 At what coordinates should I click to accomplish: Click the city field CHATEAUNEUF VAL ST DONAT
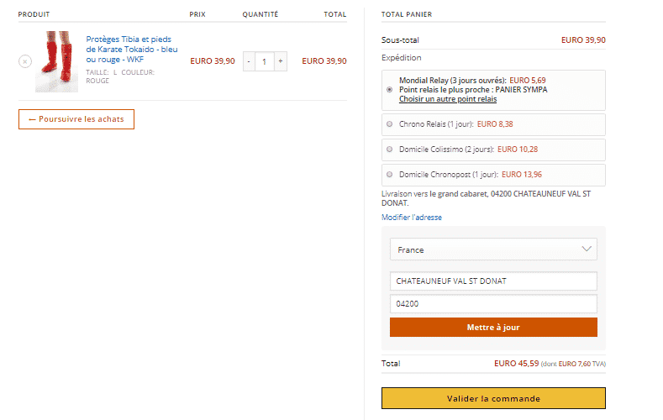pyautogui.click(x=493, y=281)
